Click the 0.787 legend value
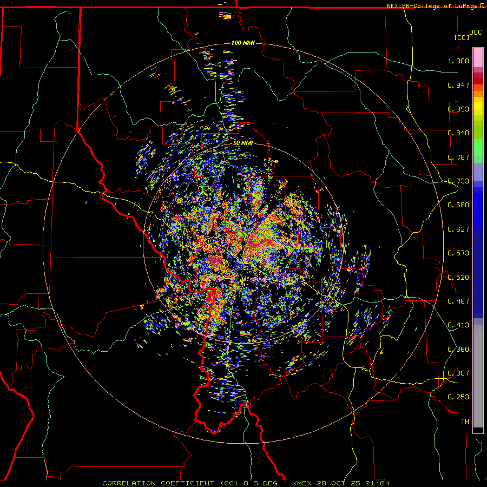 click(x=458, y=157)
